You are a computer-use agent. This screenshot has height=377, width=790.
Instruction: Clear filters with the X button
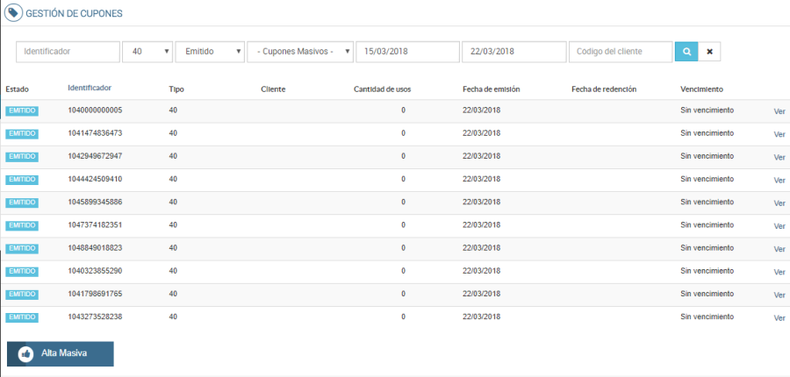(709, 52)
